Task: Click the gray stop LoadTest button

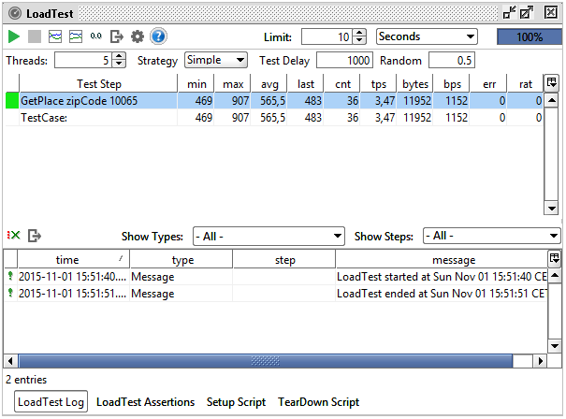Action: (35, 36)
